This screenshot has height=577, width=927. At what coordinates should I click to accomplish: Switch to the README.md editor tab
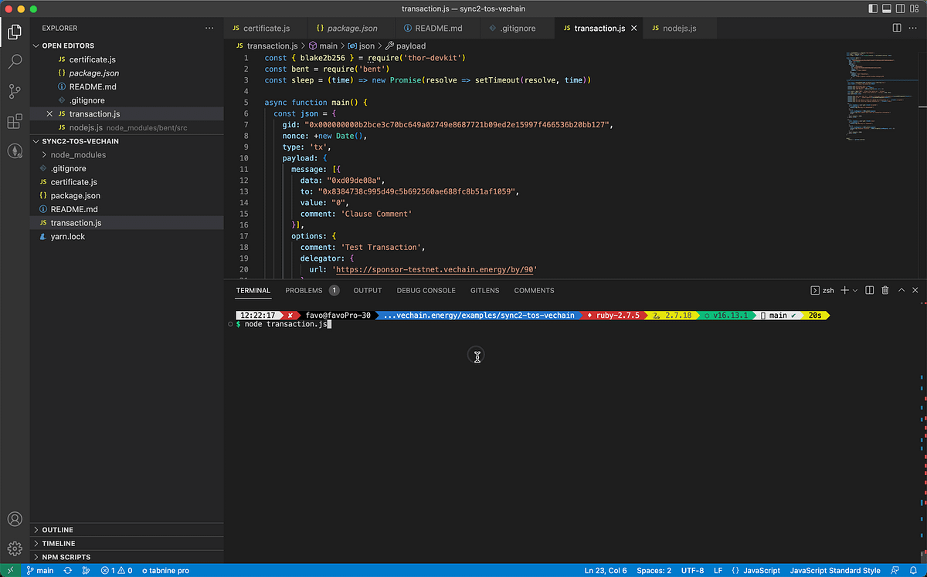tap(433, 28)
